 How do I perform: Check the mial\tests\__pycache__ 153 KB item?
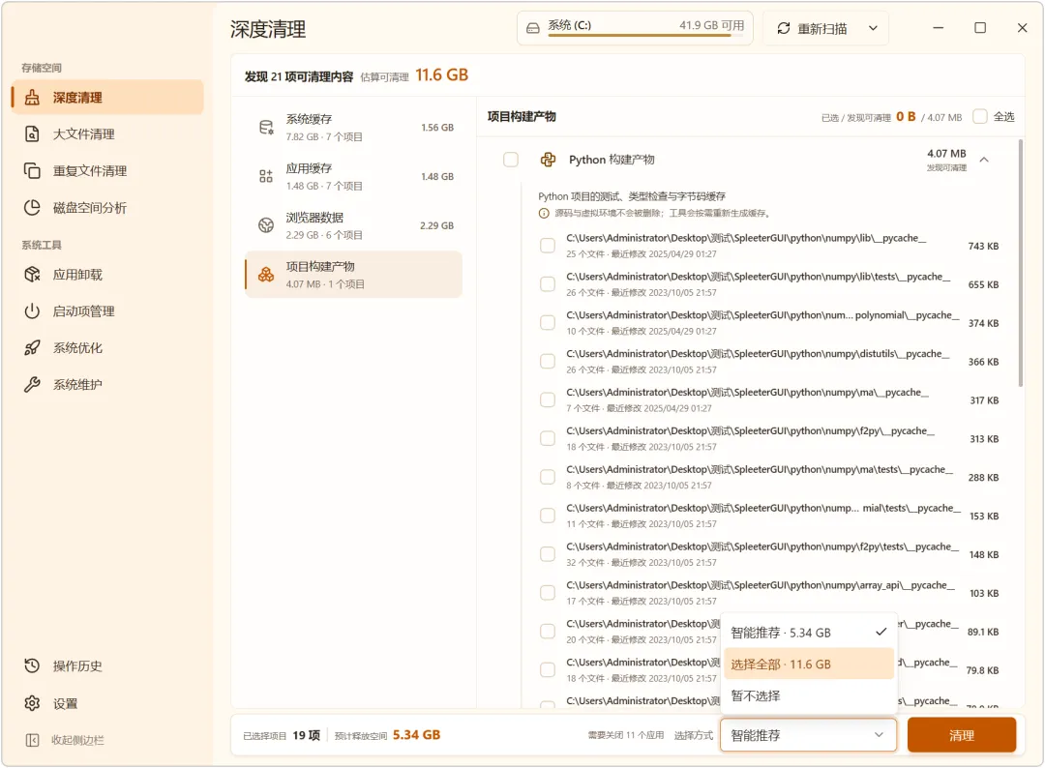[x=547, y=516]
